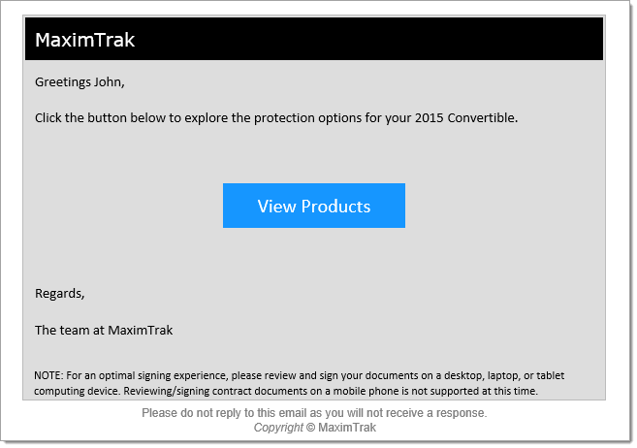Click the italic 'Copyright' word in the footer

[x=278, y=428]
